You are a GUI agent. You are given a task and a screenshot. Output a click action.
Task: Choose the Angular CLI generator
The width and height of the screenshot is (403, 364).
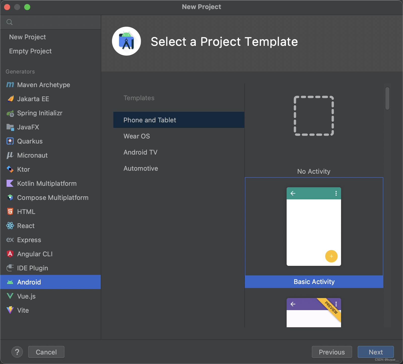(x=50, y=254)
